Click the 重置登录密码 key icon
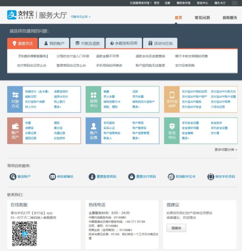 pos(92,177)
